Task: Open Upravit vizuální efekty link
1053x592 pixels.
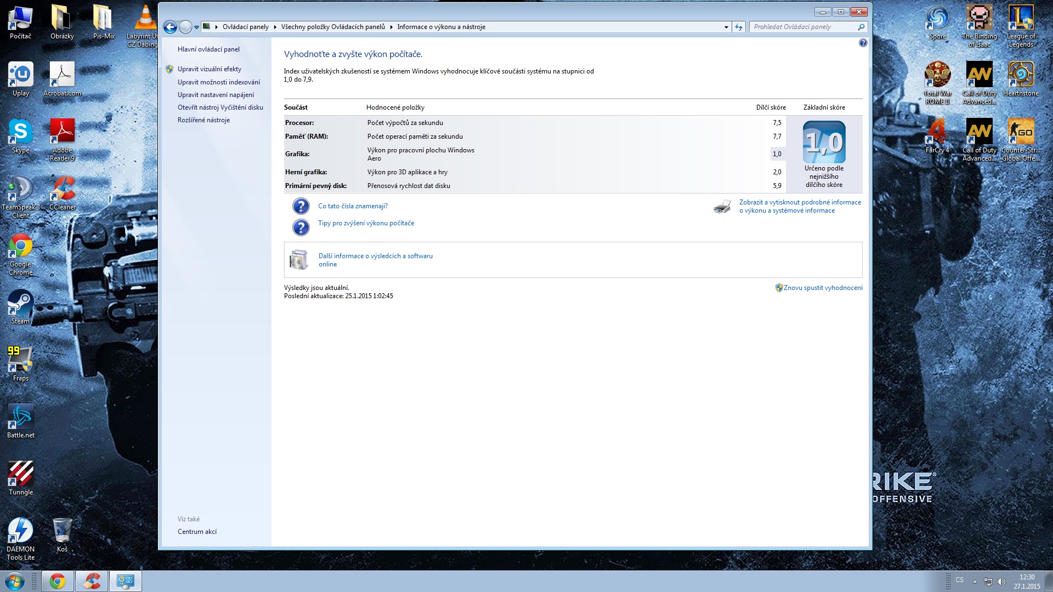Action: (x=209, y=69)
